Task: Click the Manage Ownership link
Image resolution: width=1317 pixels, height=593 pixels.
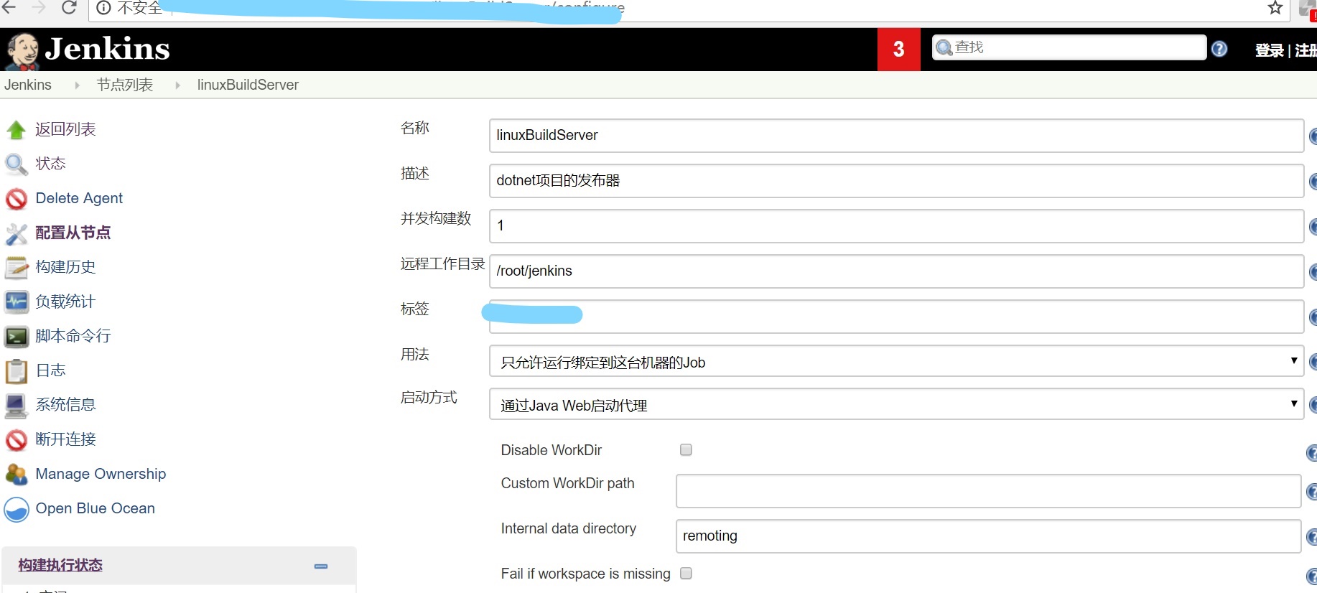Action: coord(101,474)
